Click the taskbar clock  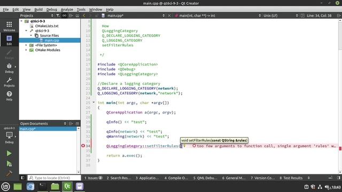pos(336,187)
